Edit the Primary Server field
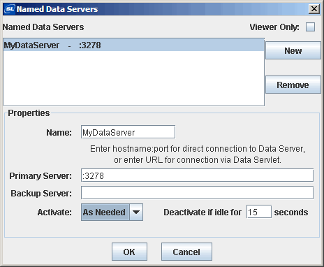This screenshot has width=324, height=267. 197,175
